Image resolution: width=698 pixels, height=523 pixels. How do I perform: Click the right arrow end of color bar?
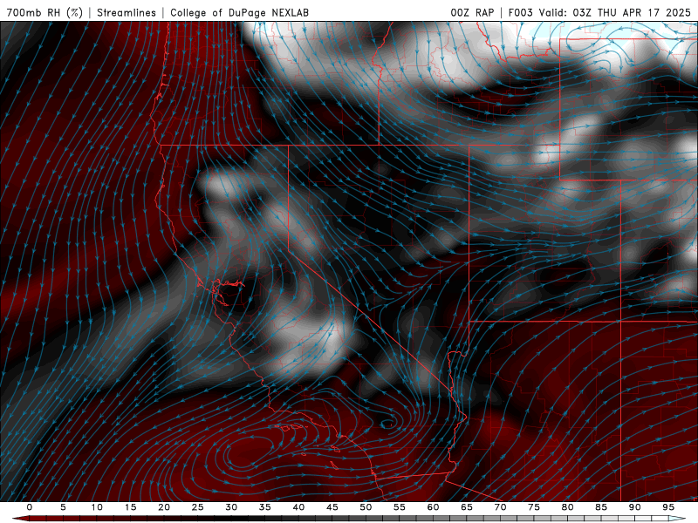677,519
